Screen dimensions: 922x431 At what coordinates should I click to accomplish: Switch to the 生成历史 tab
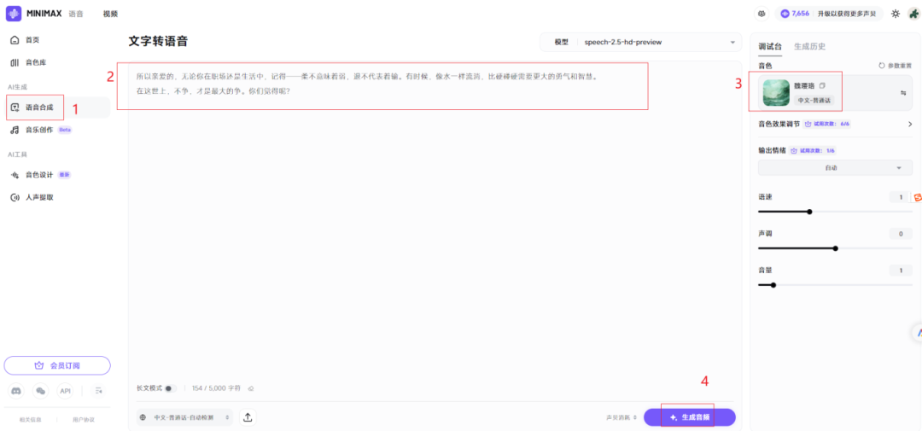pos(809,46)
